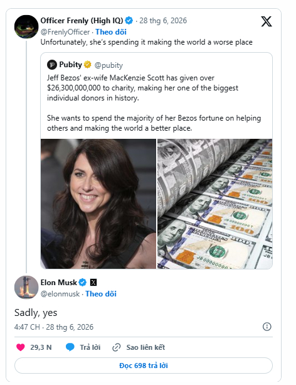Image resolution: width=296 pixels, height=385 pixels.
Task: Click the Sao liên kết label
Action: (145, 347)
